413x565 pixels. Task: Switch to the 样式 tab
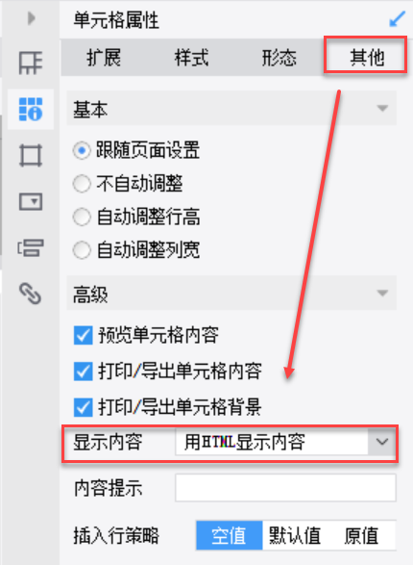point(191,58)
